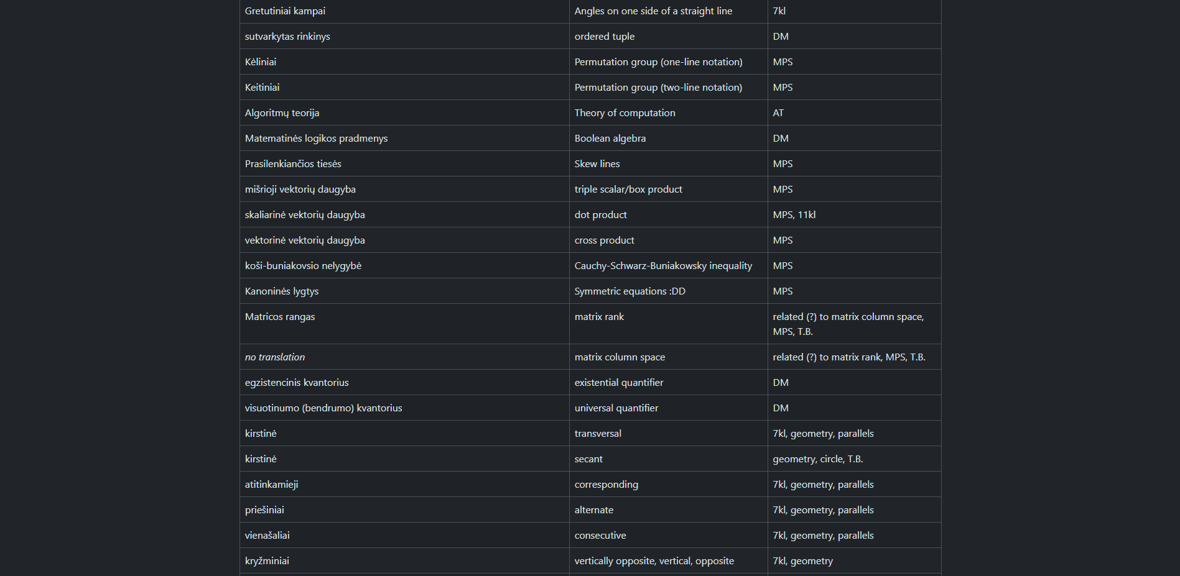Select the 'ordered tuple' translation cell

[x=604, y=37]
